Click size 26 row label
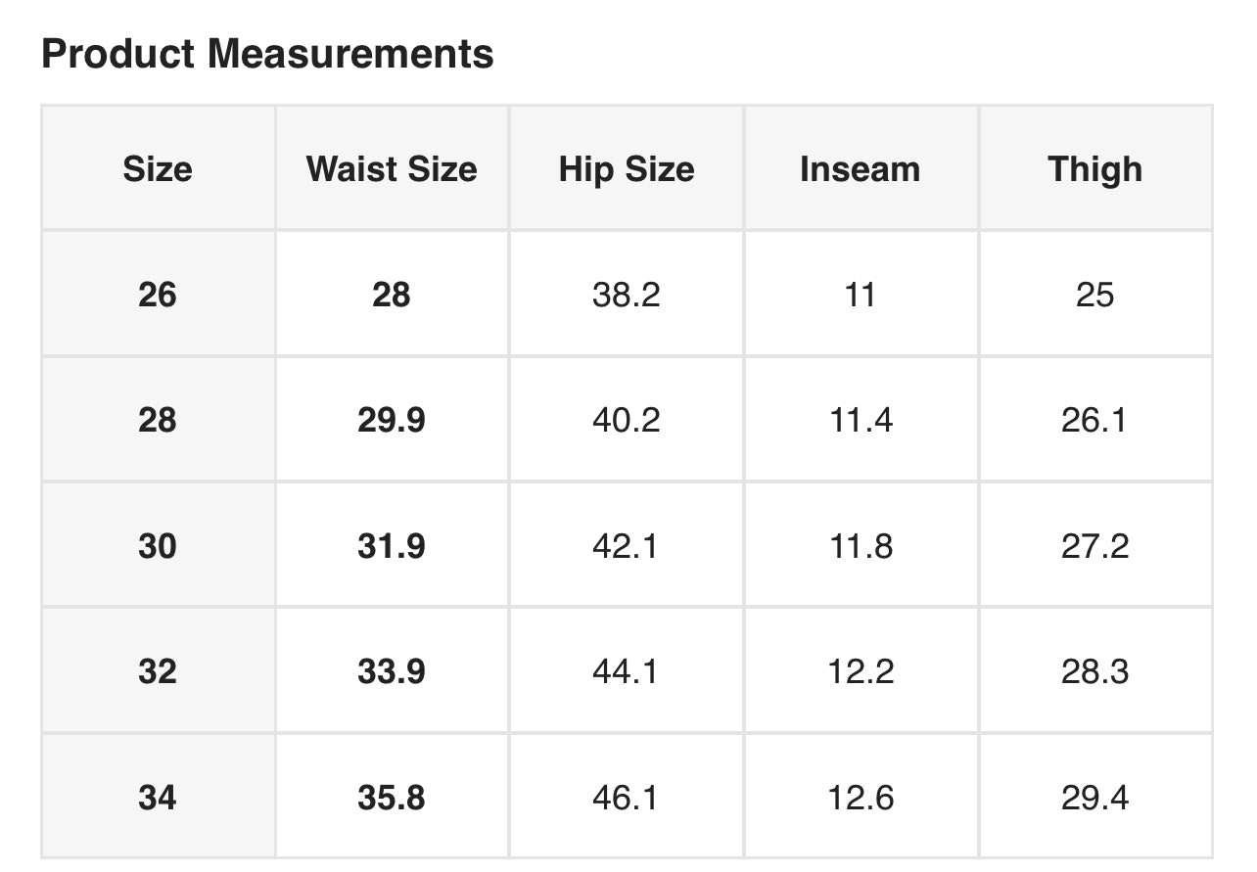This screenshot has height=872, width=1257. pos(158,295)
